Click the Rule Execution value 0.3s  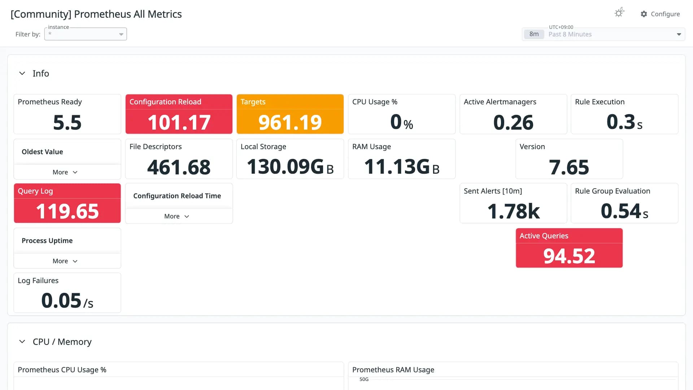coord(624,122)
